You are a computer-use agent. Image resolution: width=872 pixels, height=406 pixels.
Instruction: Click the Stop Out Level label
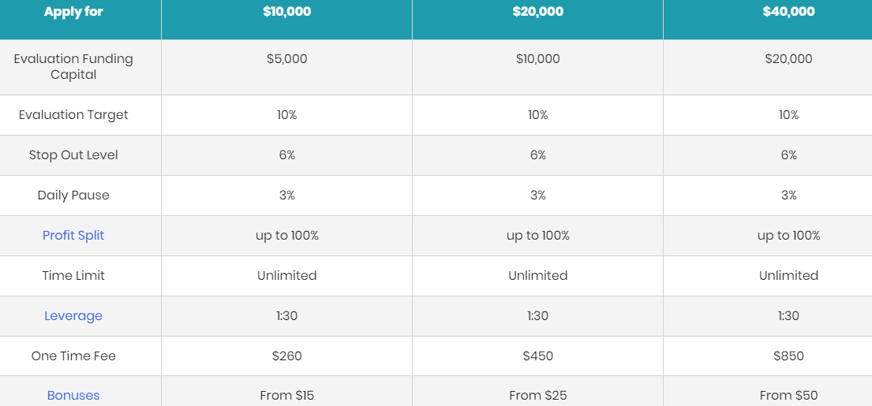(73, 155)
